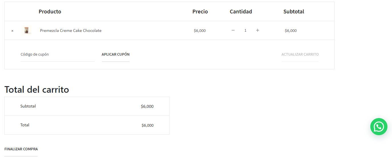Click the Subtotal column header
Viewport: 392px width, 158px height.
click(294, 12)
